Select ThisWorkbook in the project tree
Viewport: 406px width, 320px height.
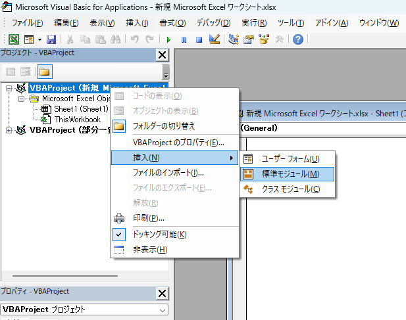77,120
